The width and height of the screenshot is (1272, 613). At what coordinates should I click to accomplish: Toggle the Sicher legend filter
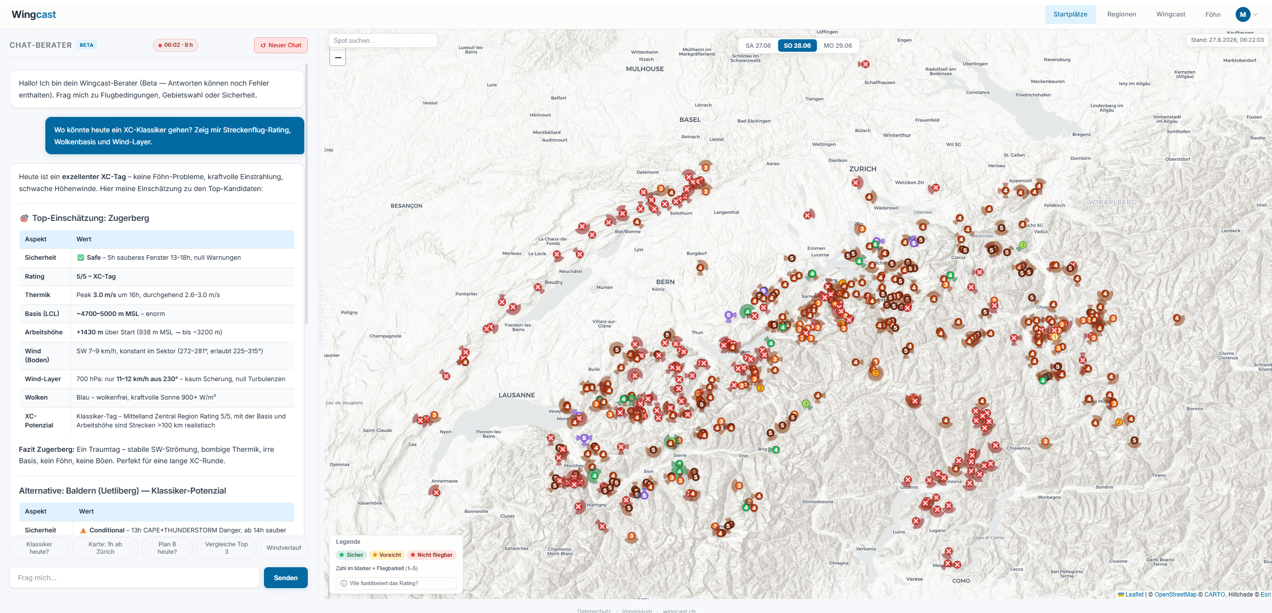351,555
